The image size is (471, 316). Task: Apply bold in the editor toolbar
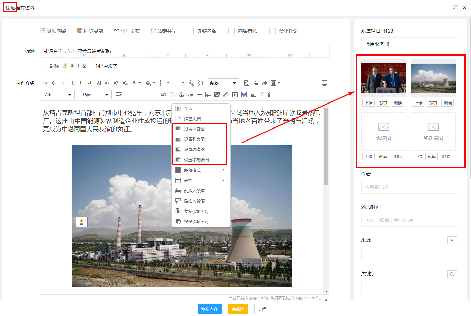(71, 83)
